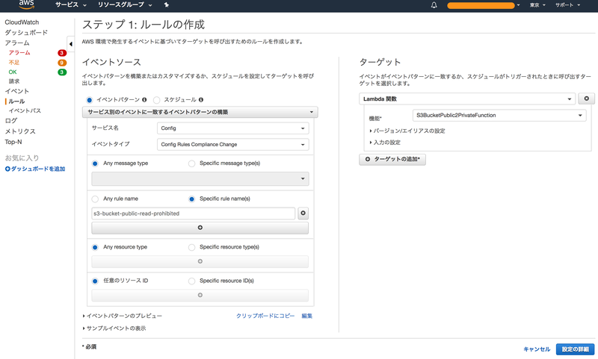Click ターゲットの追加 button
This screenshot has width=598, height=359.
392,159
